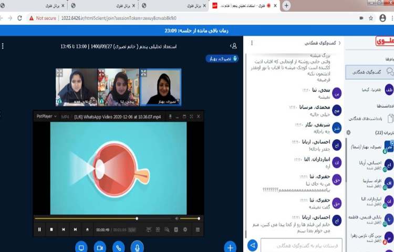
Task: Toggle the phone audio button
Action: (119, 247)
